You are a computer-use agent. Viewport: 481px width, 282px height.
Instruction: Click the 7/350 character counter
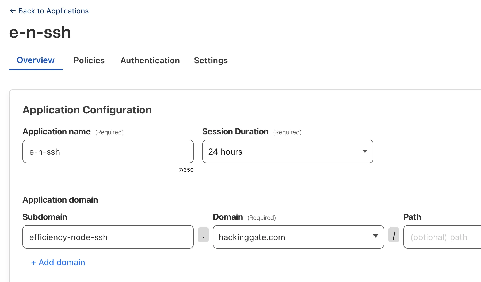tap(186, 170)
